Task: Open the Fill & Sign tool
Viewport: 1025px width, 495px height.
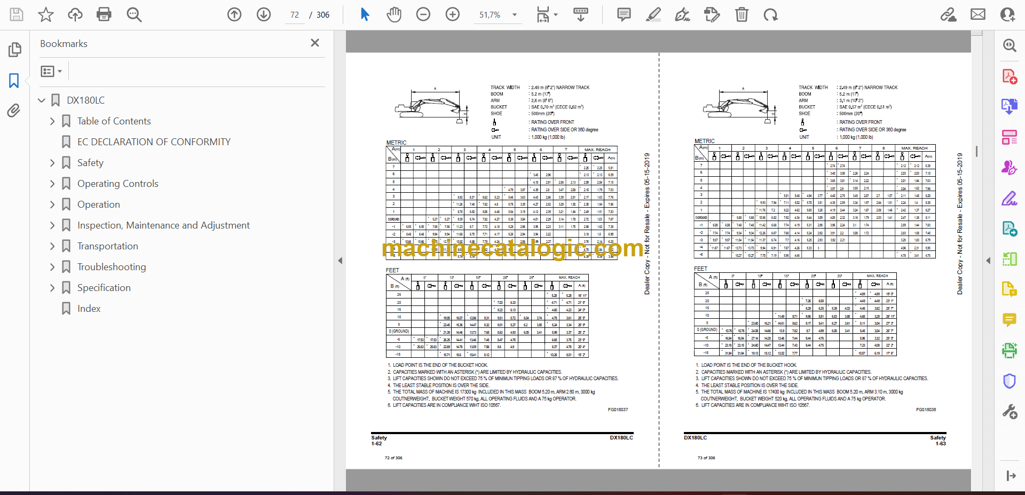Action: click(1010, 198)
